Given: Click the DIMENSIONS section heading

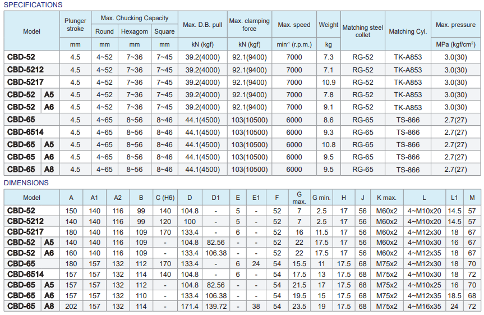Looking at the screenshot, I should pos(26,183).
